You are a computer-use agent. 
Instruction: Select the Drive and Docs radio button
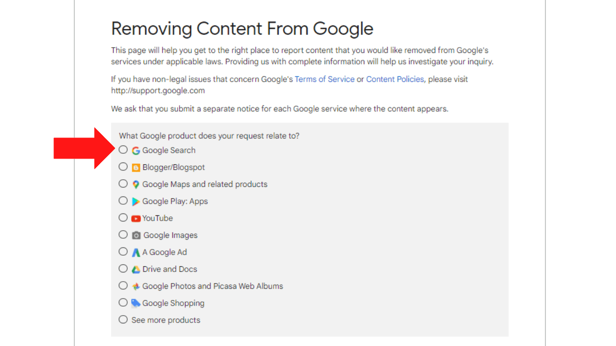tap(123, 269)
